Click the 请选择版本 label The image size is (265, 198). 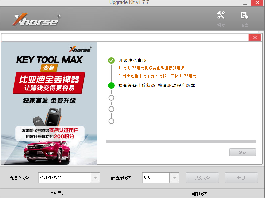point(121,178)
